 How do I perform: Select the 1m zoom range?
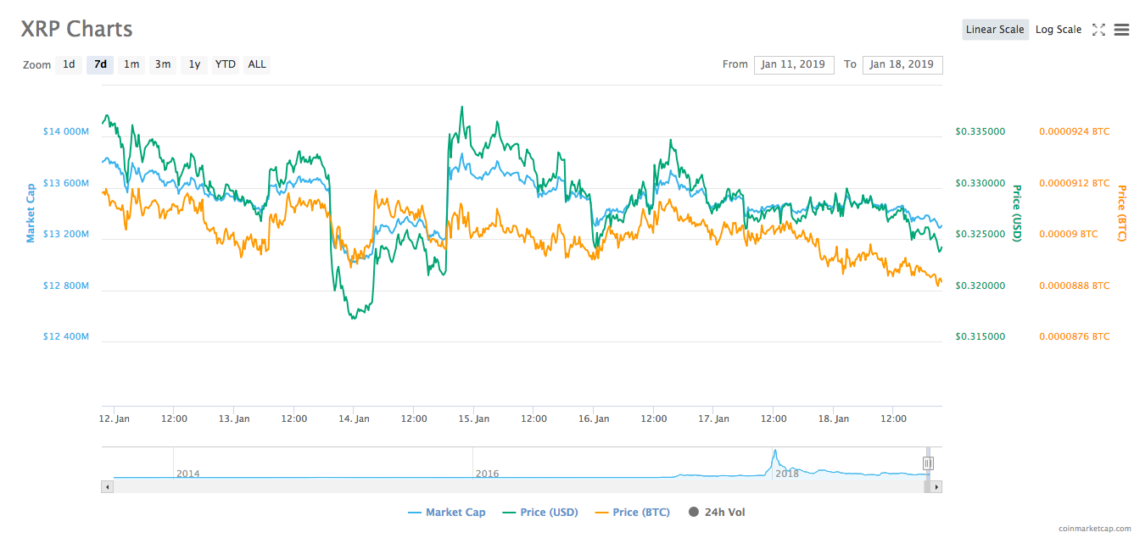131,64
